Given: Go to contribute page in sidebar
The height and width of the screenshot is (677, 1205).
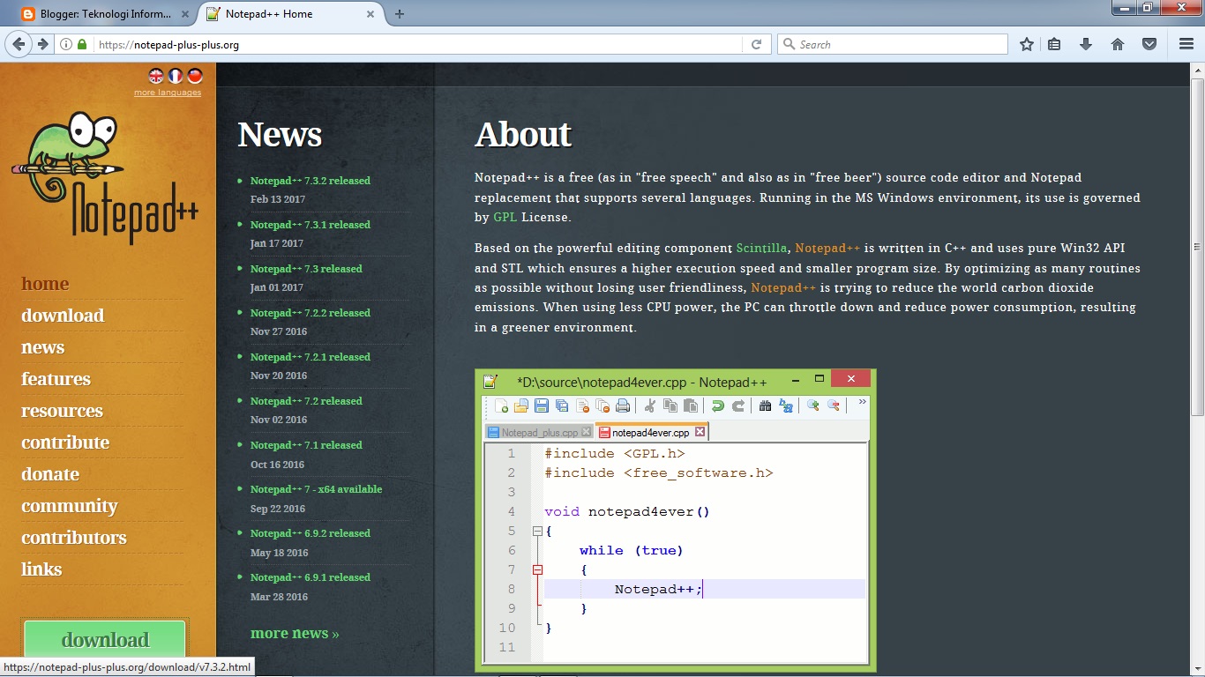Looking at the screenshot, I should tap(65, 443).
